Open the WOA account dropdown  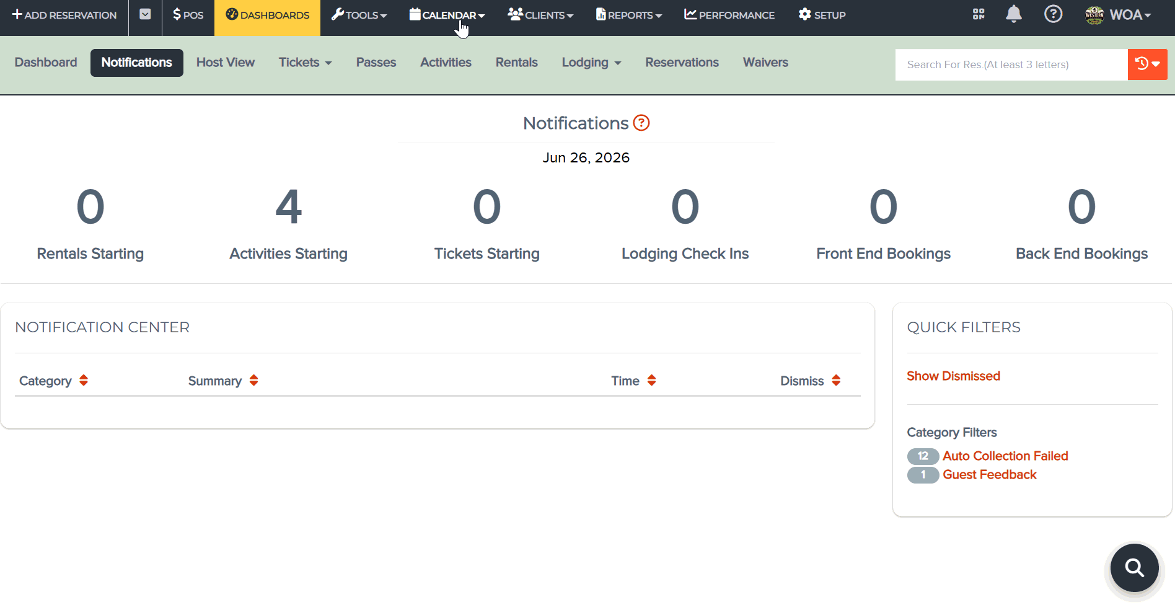coord(1130,15)
